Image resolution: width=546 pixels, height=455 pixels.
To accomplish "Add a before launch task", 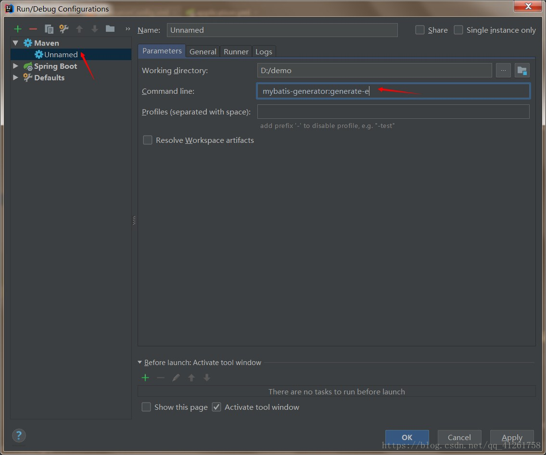I will tap(145, 378).
